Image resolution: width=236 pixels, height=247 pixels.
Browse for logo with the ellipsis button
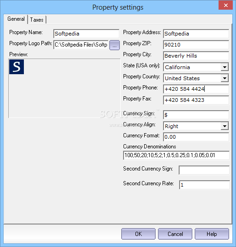[x=114, y=45]
